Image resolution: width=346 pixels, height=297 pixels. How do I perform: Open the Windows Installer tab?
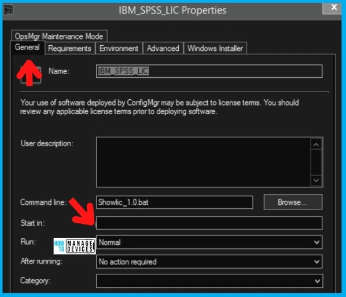point(215,48)
